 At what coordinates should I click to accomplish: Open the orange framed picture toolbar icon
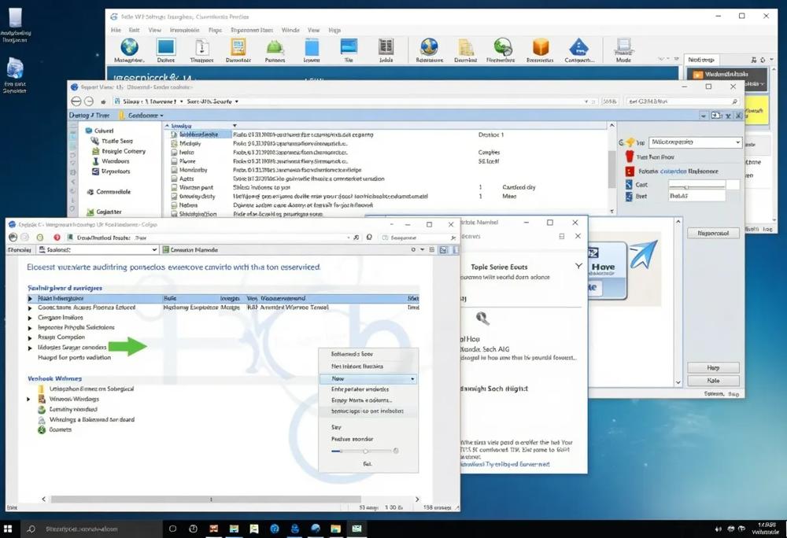coord(238,47)
